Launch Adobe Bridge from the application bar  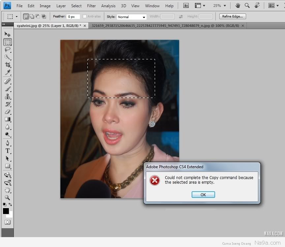186,6
